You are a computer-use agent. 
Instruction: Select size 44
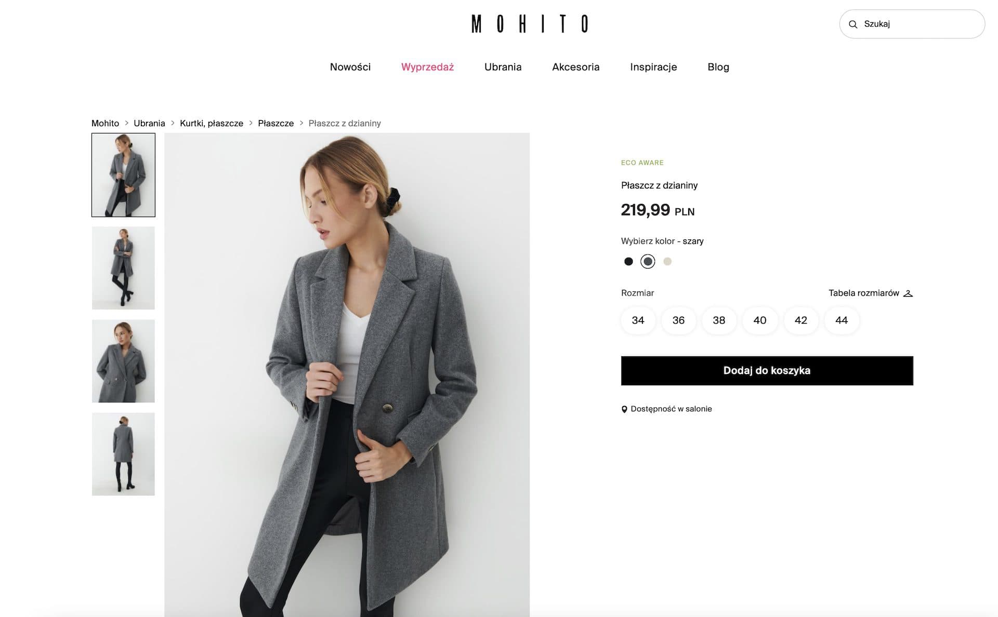pos(842,320)
